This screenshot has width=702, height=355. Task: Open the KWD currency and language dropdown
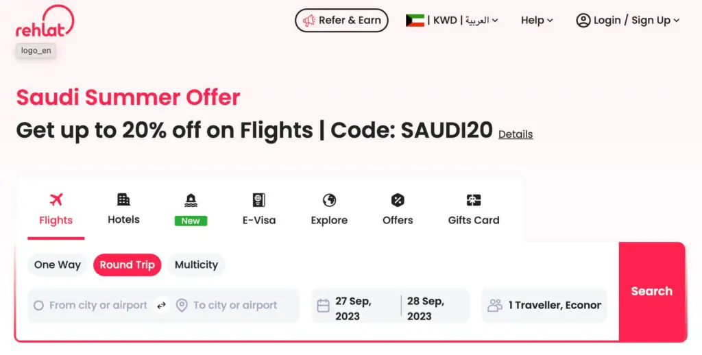[452, 21]
